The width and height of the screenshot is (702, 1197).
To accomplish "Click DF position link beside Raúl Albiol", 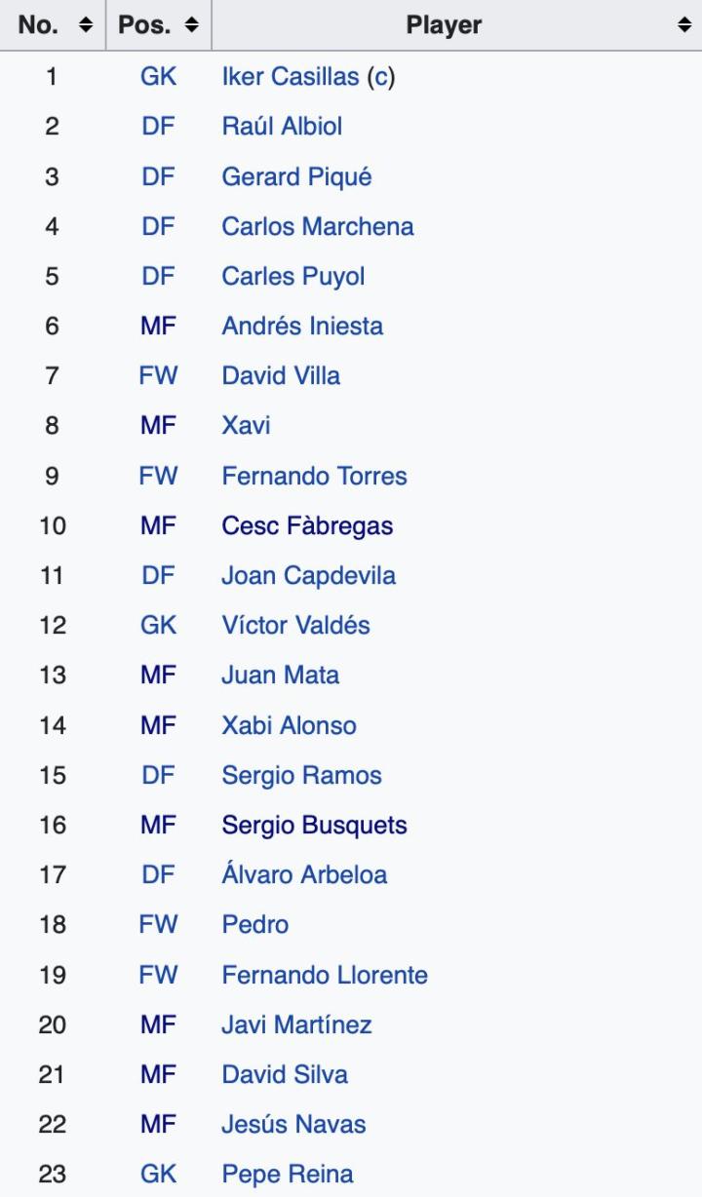I will (159, 127).
